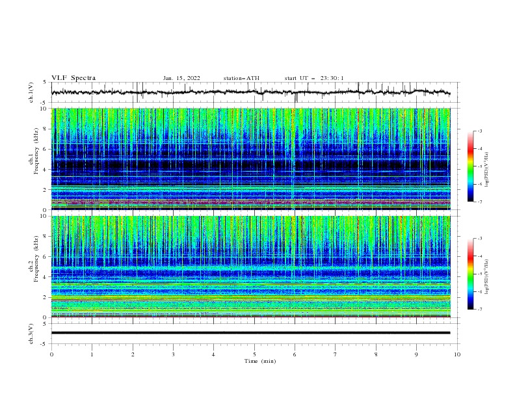Click the "-7" label on ch.1 color bar
The height and width of the screenshot is (398, 515).
click(480, 202)
